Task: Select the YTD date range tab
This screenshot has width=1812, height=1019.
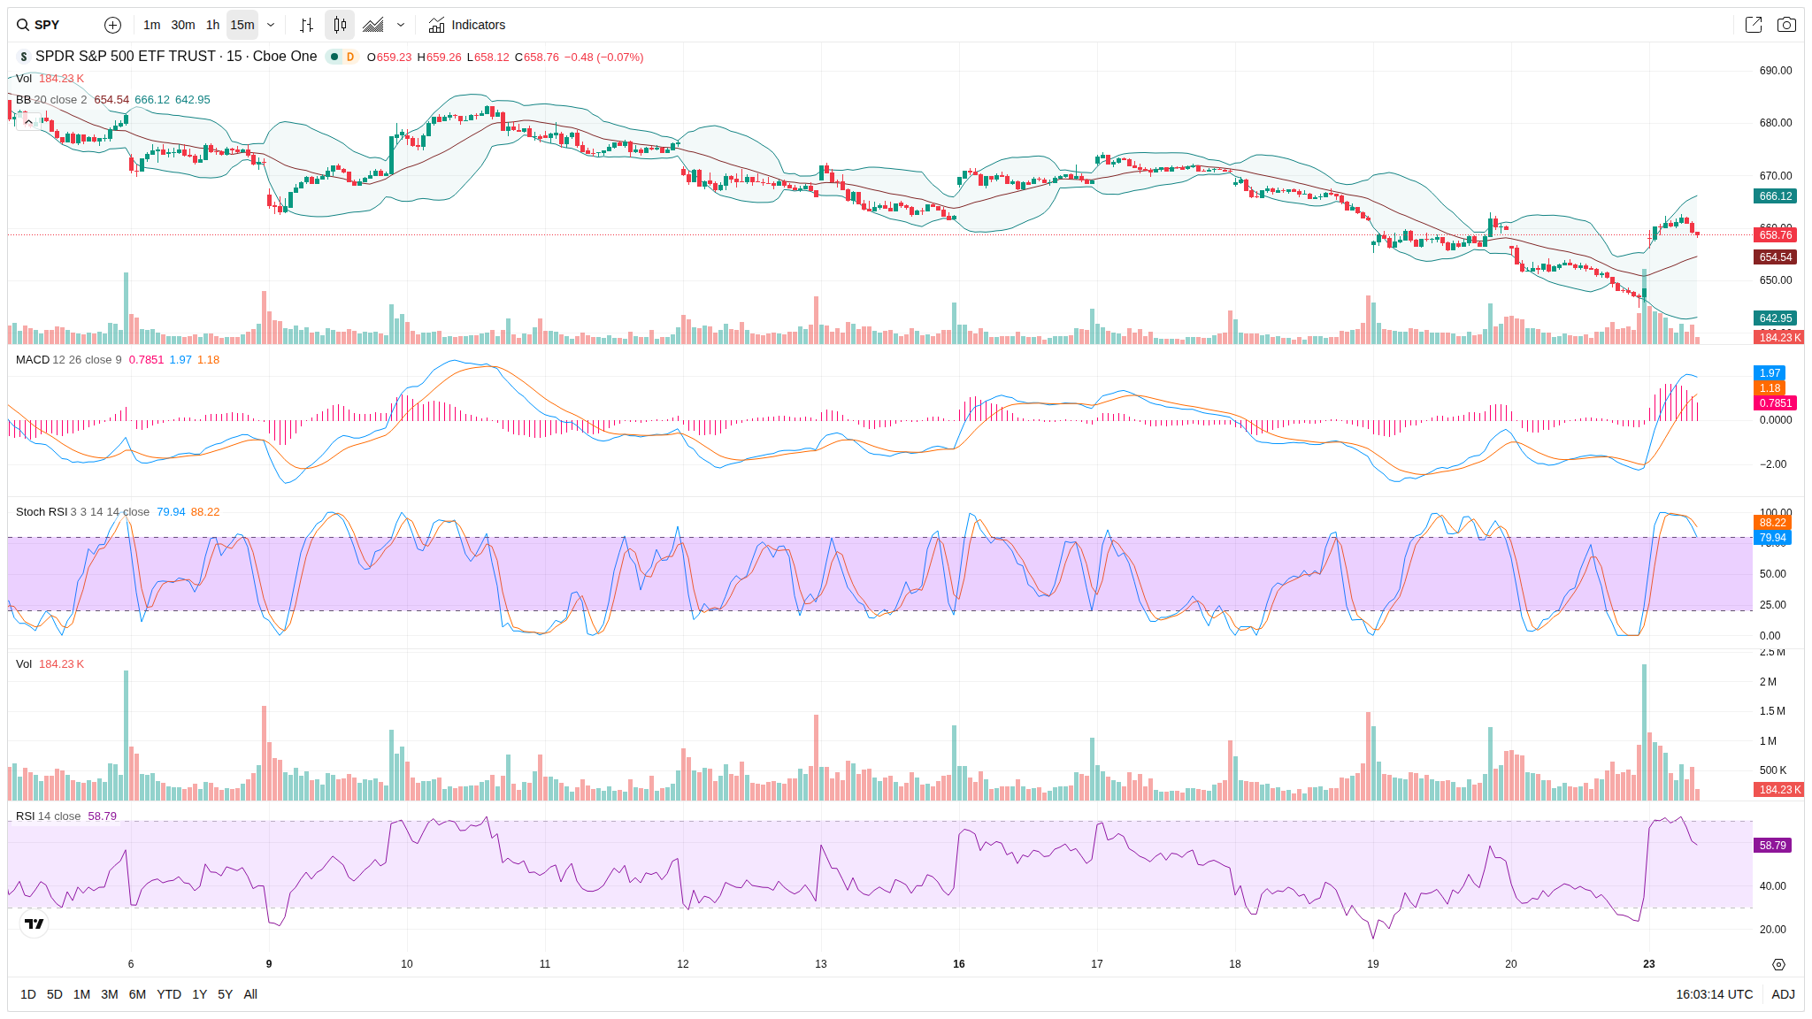Action: (168, 994)
